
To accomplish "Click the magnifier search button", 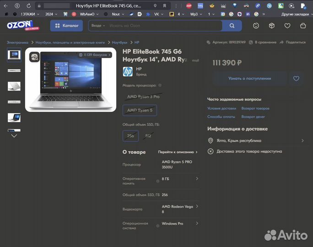I will coord(232,26).
